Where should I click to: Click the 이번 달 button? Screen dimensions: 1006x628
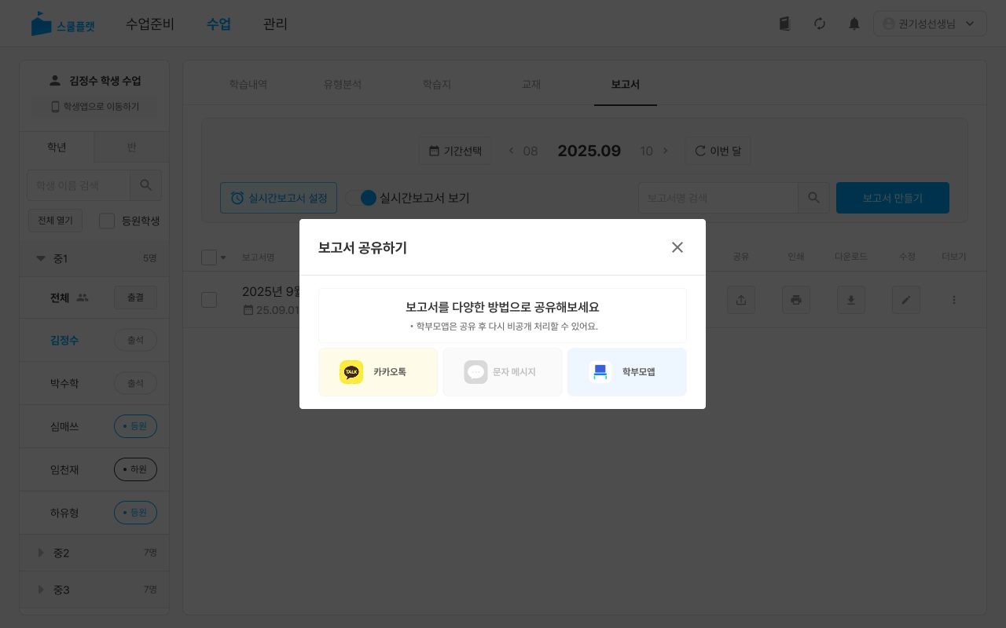pyautogui.click(x=718, y=151)
